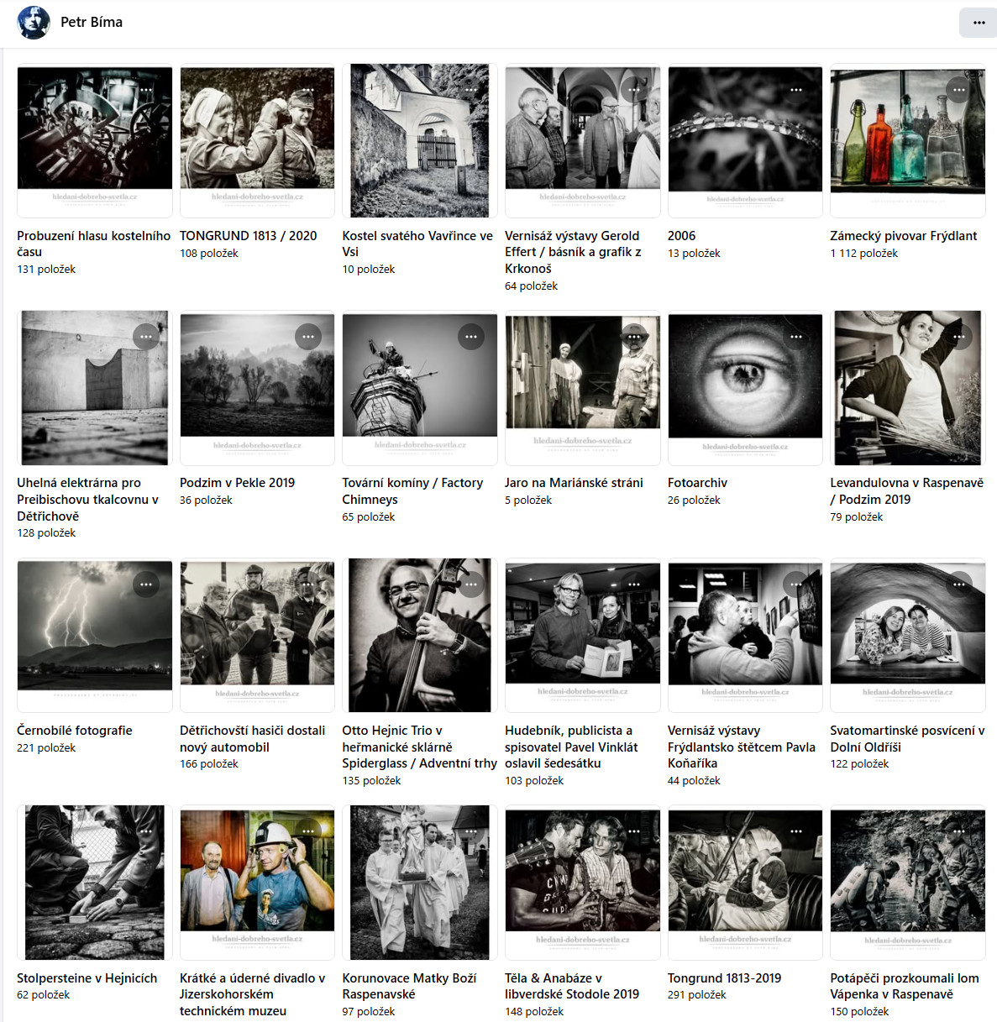Open three-dot menu on Otto Hejnic Trio album
Image resolution: width=997 pixels, height=1022 pixels.
pos(470,584)
